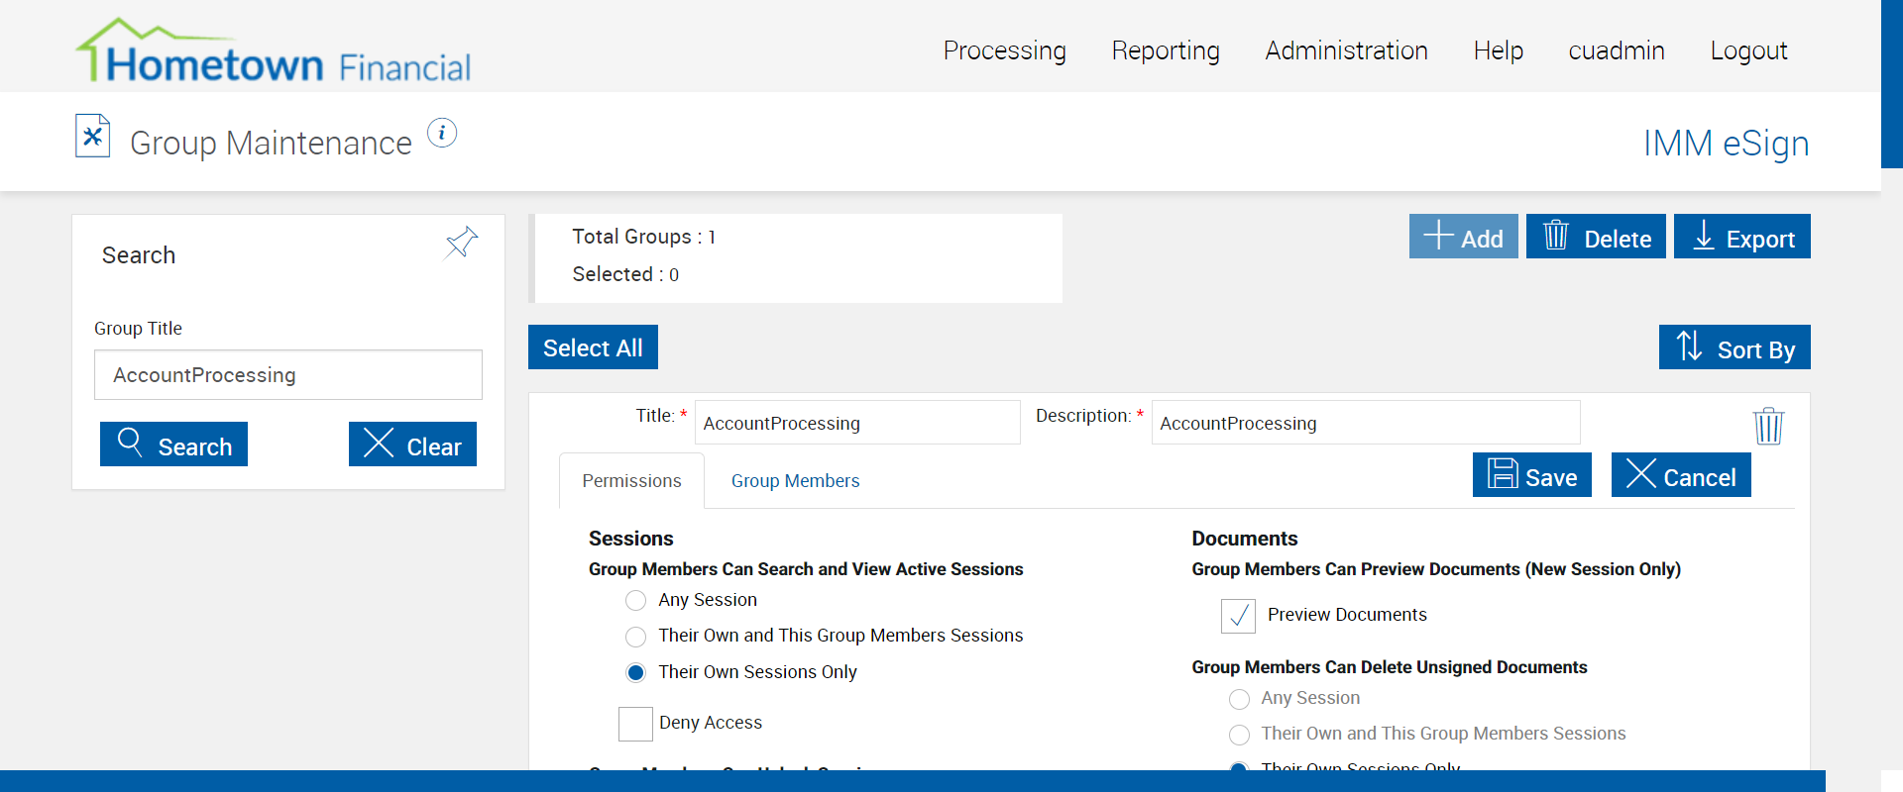Switch to the Group Members tab

pyautogui.click(x=795, y=481)
